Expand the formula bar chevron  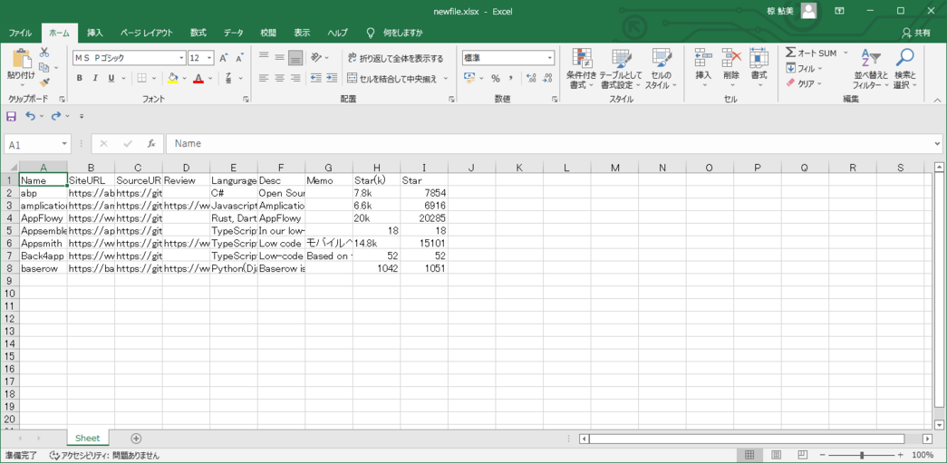pyautogui.click(x=937, y=144)
